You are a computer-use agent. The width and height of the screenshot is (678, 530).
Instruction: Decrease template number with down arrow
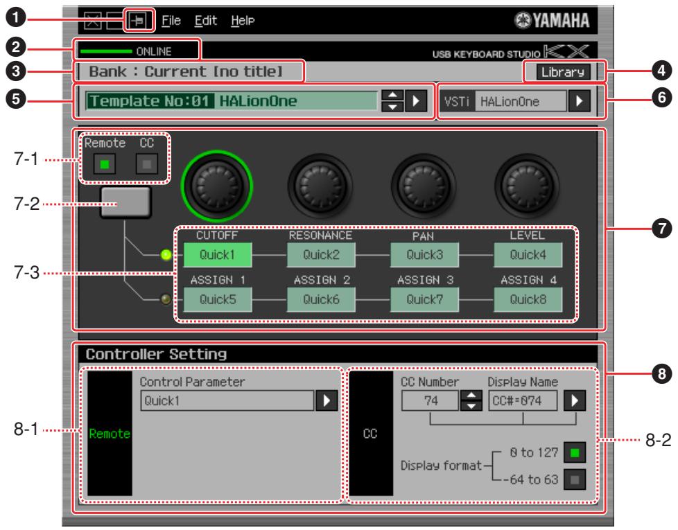point(392,106)
